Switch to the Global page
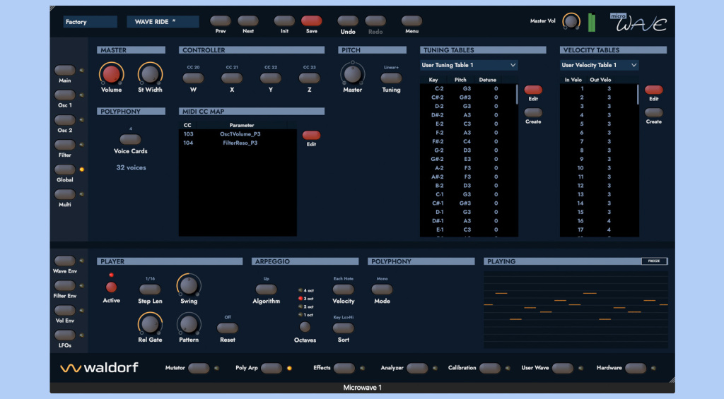This screenshot has height=399, width=724. (x=64, y=169)
